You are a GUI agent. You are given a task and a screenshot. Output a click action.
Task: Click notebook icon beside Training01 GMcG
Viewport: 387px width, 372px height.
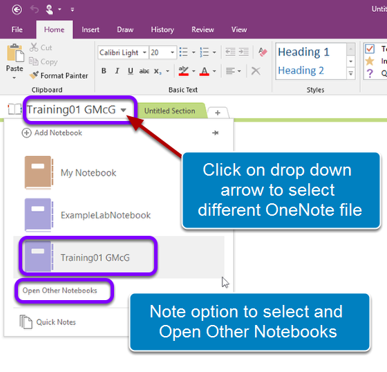click(15, 109)
